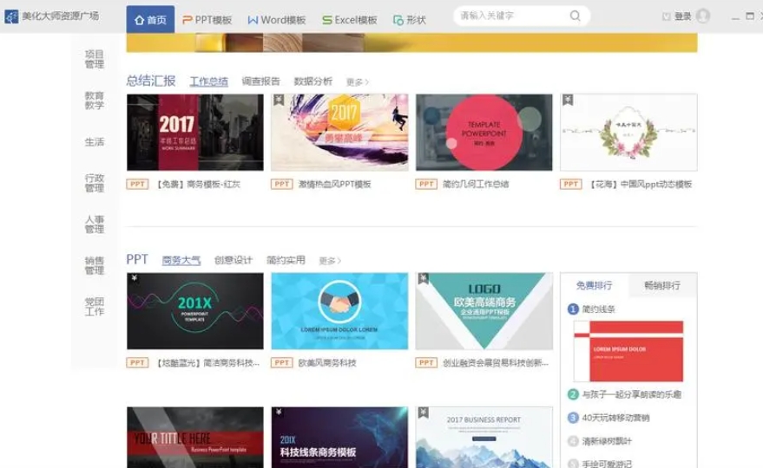Open the 欧美高端商务 LOGO thumbnail
Viewport: 763px width, 468px height.
[x=484, y=311]
